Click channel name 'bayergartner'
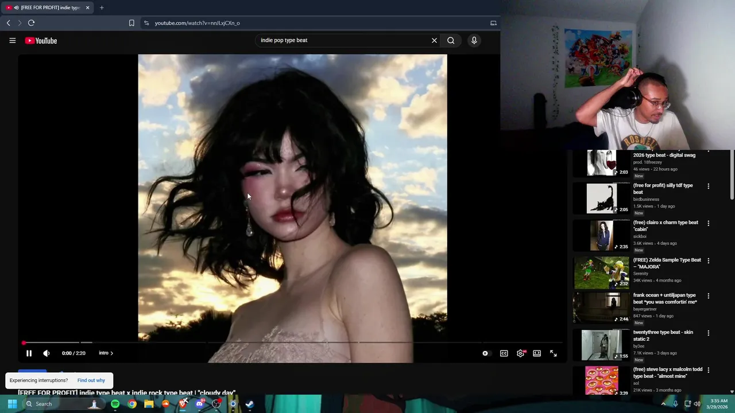Viewport: 735px width, 413px height. 645,309
